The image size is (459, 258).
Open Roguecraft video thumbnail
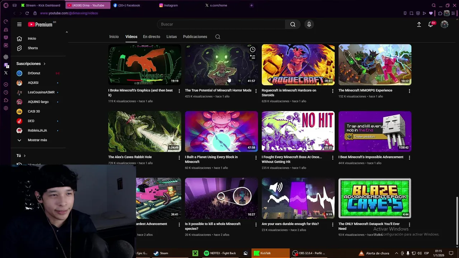tap(298, 64)
